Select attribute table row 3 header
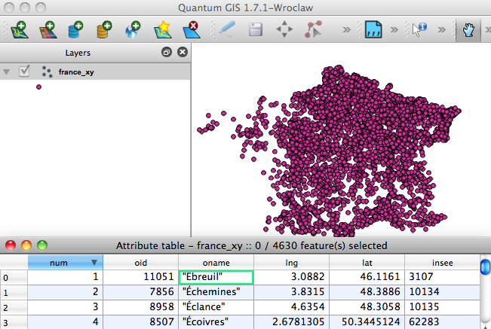The width and height of the screenshot is (491, 329). point(14,322)
